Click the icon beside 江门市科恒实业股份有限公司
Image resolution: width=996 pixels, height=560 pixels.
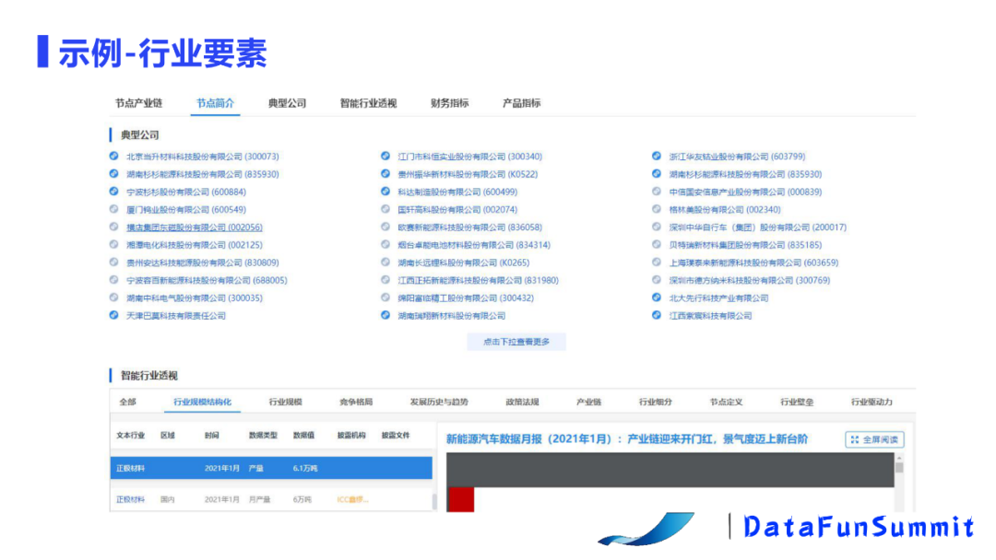click(x=385, y=156)
